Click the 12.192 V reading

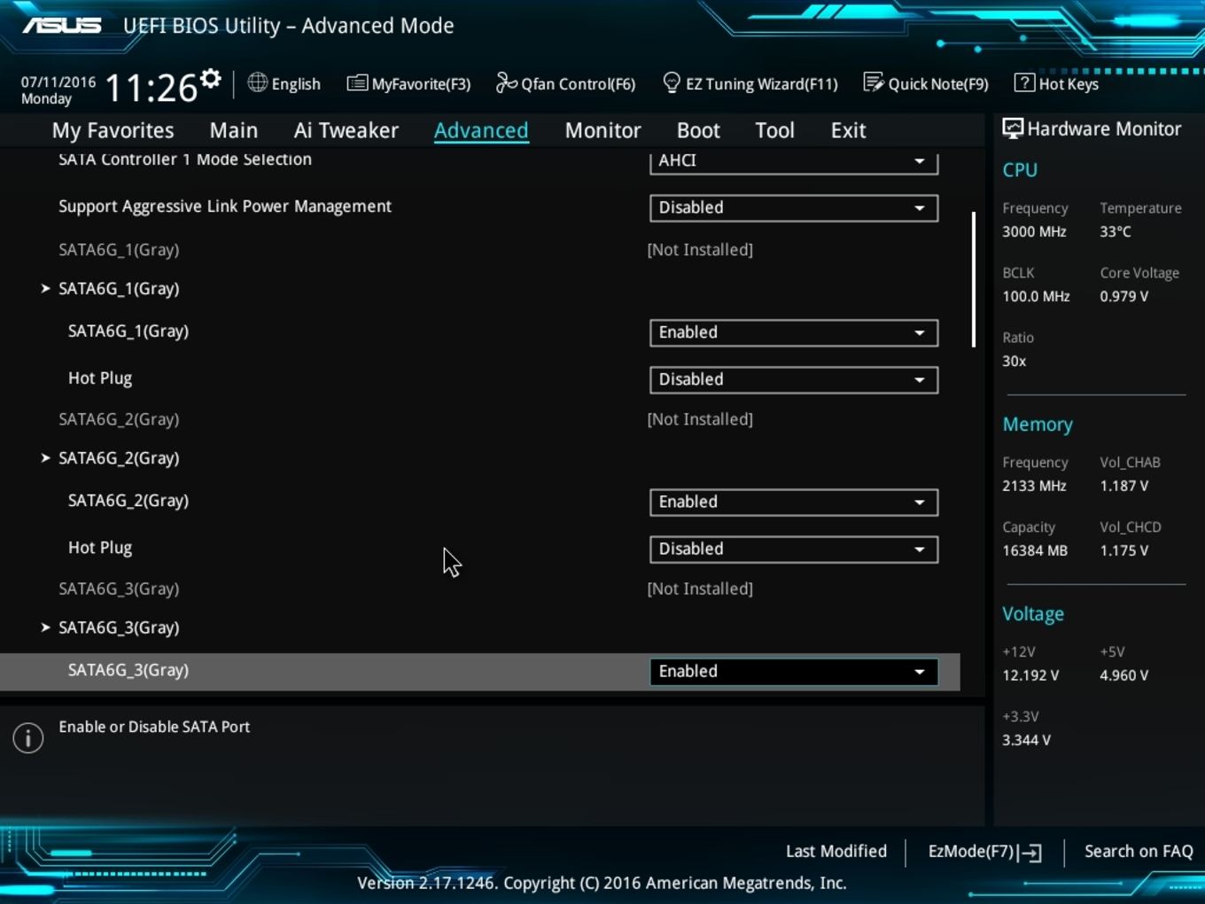[x=1030, y=675]
